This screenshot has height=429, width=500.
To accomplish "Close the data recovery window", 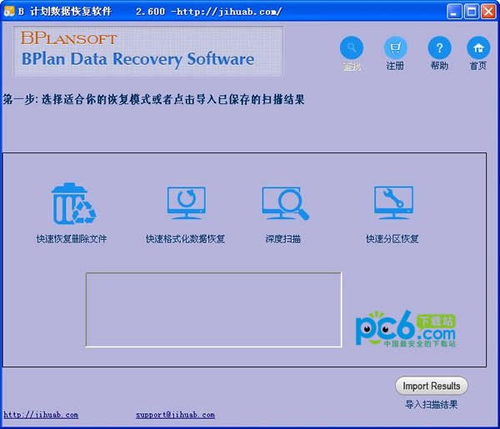I will 488,12.
